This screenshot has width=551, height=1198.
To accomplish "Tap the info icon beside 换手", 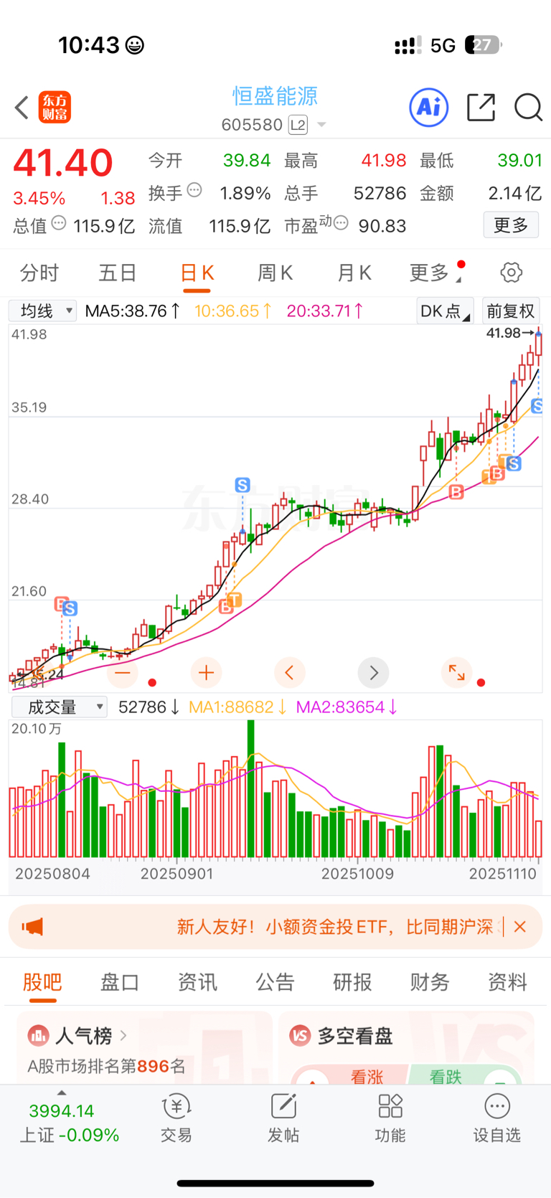I will (194, 191).
